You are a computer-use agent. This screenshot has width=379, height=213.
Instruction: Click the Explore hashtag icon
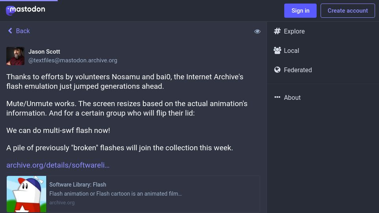pos(277,31)
